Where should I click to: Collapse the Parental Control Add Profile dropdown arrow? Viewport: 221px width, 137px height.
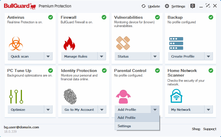click(x=155, y=109)
